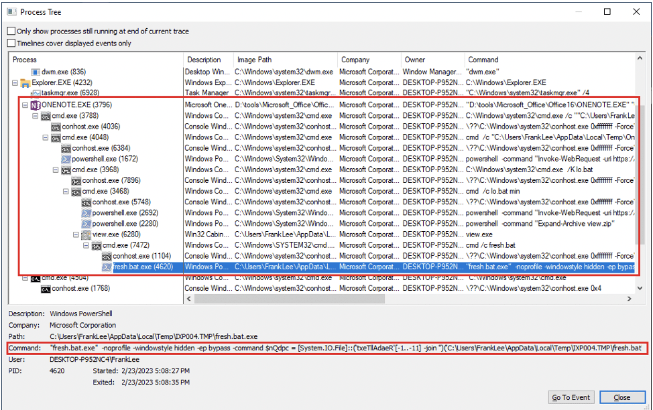This screenshot has height=410, width=653.
Task: Click 'Expand-Archive view.zip' command cell
Action: coord(540,224)
